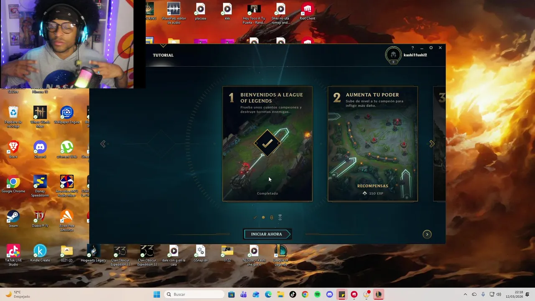Open Hogwarts Legacy desktop shortcut
The image size is (535, 301).
coord(93,254)
